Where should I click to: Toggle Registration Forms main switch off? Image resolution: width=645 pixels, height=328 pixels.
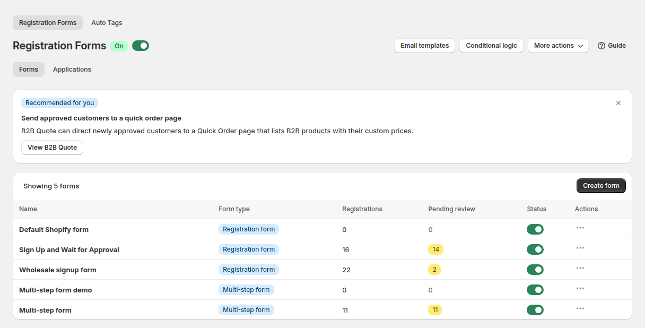pos(141,46)
